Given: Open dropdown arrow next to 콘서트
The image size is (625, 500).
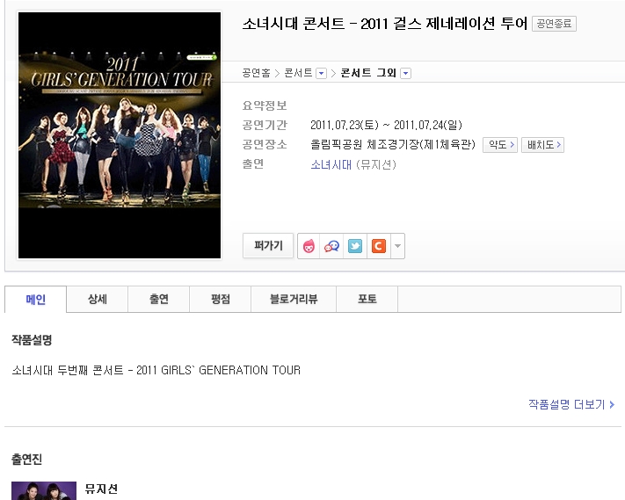Looking at the screenshot, I should pyautogui.click(x=321, y=73).
